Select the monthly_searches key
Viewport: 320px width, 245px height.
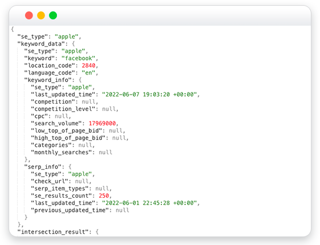(61, 152)
